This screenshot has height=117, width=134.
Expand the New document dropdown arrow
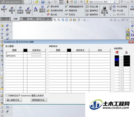tap(33, 2)
